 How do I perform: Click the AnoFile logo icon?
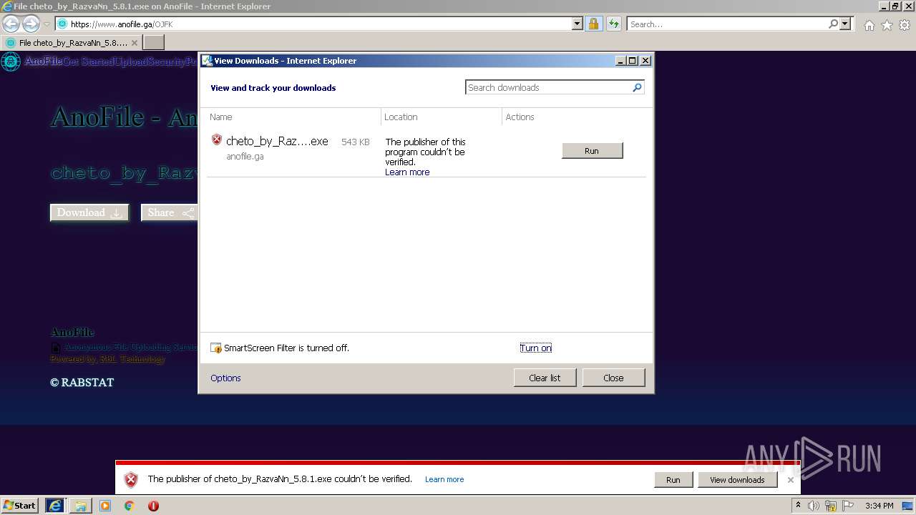(x=11, y=62)
